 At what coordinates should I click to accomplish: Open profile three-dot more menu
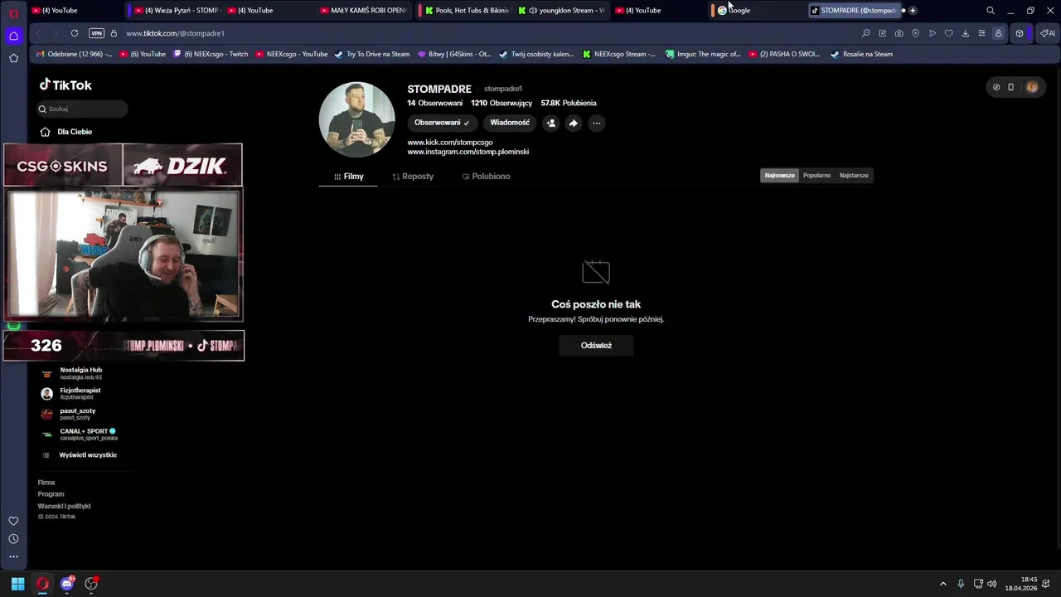[x=596, y=123]
